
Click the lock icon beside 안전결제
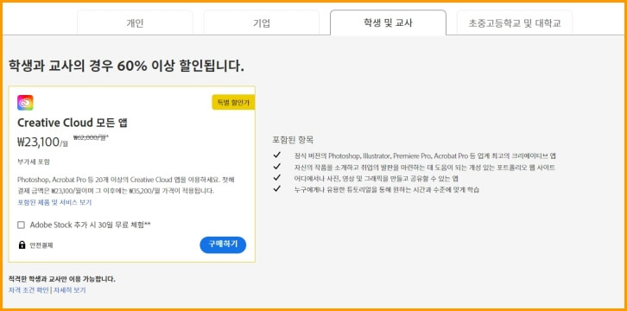pos(22,245)
